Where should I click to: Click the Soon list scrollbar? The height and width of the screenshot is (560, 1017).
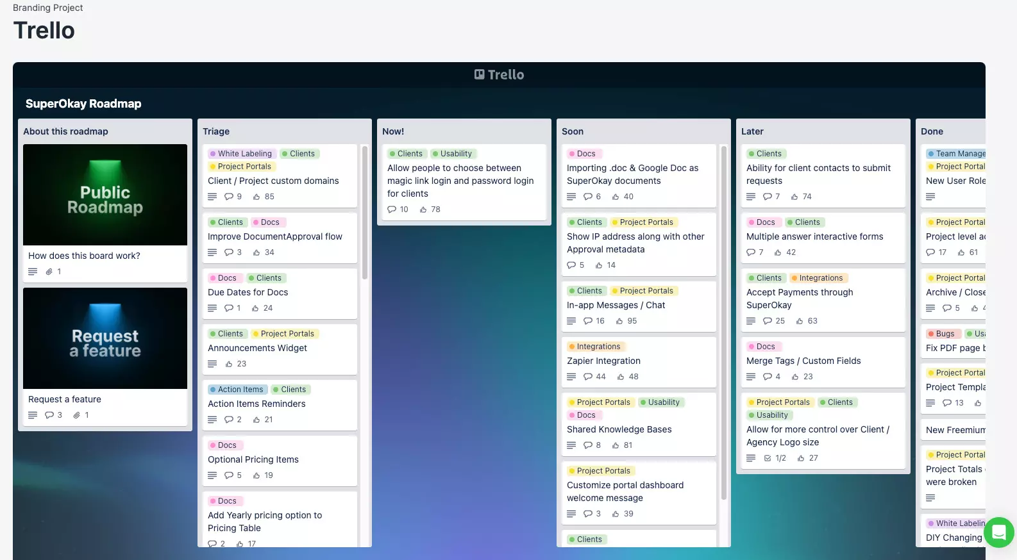[724, 323]
